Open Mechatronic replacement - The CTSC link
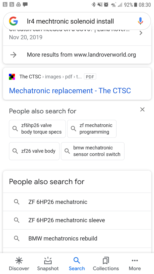Screen dimensions: 154x274 70,91
